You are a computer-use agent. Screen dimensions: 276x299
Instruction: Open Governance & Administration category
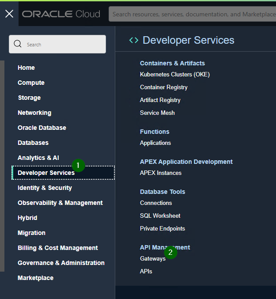click(x=61, y=263)
